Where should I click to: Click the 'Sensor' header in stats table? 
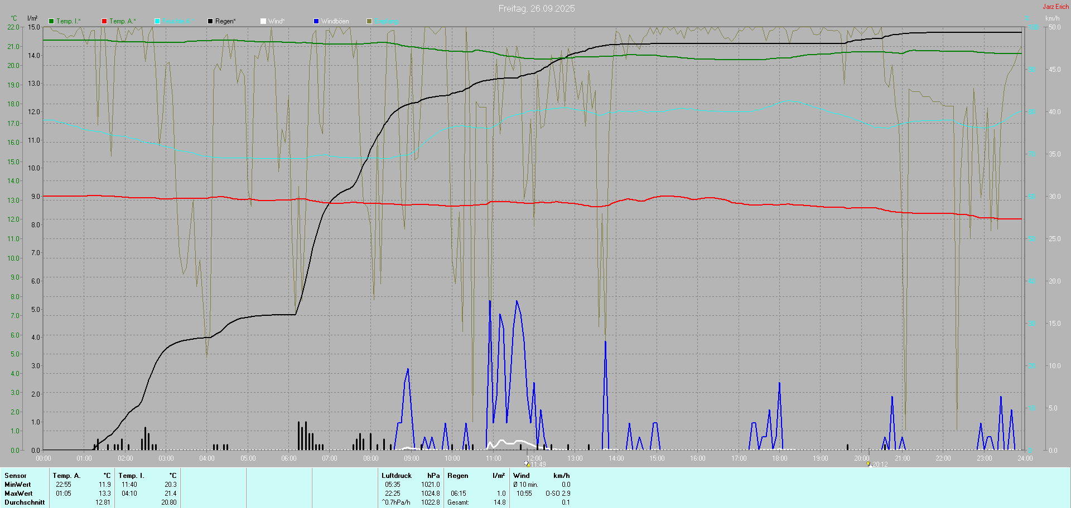pos(16,476)
